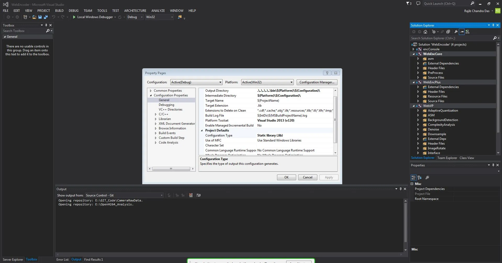Screen dimensions: 502x263
Task: Collapse the Project Defaults section
Action: click(x=202, y=130)
